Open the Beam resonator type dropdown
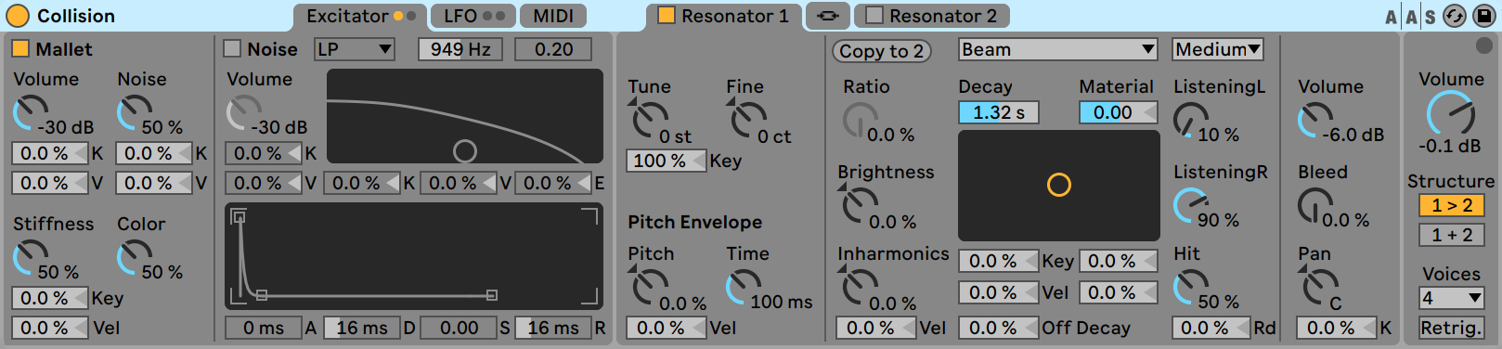Viewport: 1502px width, 349px height. point(1058,49)
